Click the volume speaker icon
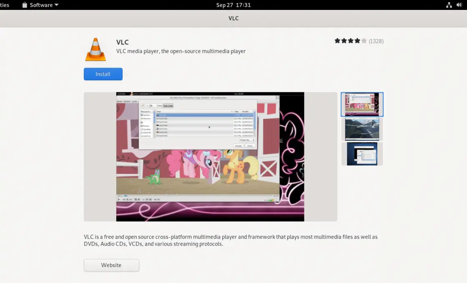This screenshot has width=467, height=283. click(459, 5)
